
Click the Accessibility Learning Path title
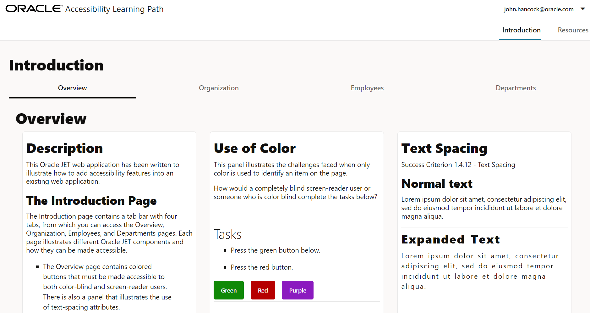pos(114,9)
